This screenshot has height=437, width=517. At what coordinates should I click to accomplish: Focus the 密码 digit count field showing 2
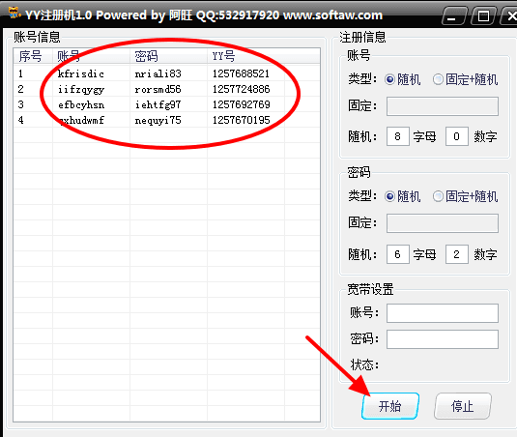(x=457, y=254)
